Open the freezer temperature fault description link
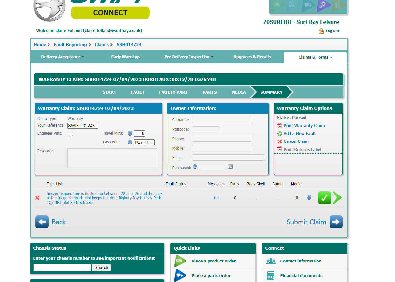 [104, 198]
